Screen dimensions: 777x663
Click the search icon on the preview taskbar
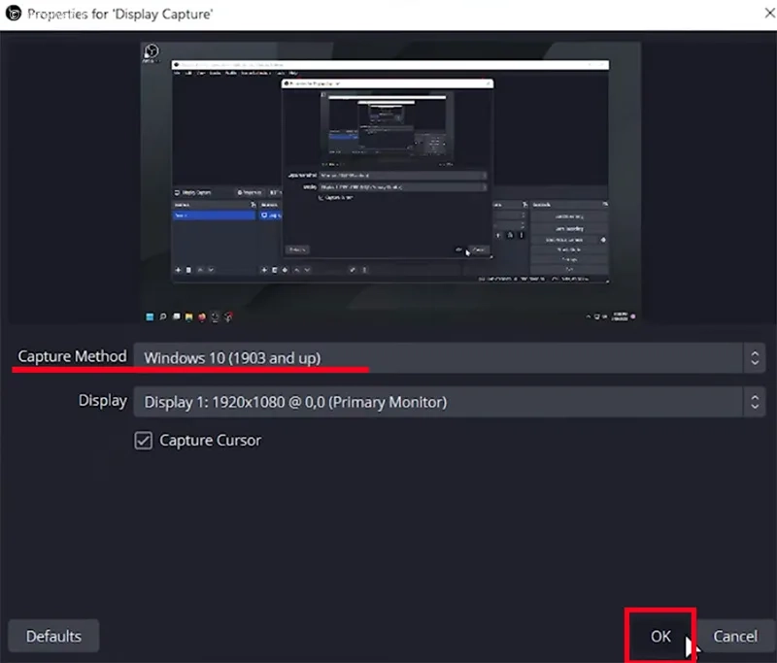pyautogui.click(x=163, y=315)
